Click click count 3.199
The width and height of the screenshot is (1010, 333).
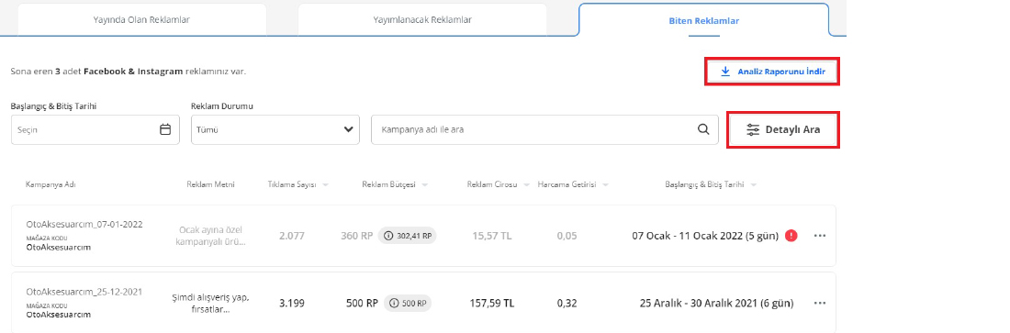tap(292, 303)
